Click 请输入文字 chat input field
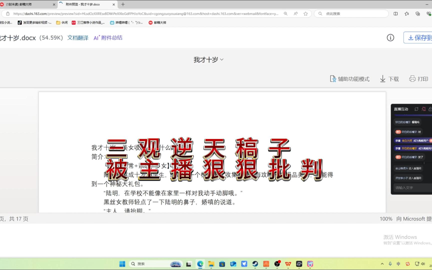Image resolution: width=432 pixels, height=270 pixels. [x=413, y=188]
